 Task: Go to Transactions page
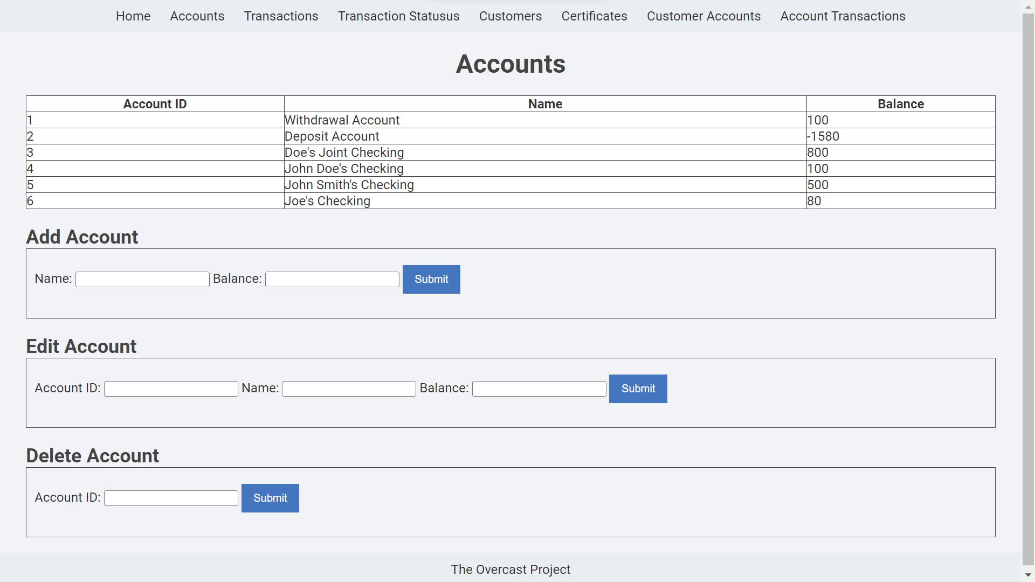(281, 16)
